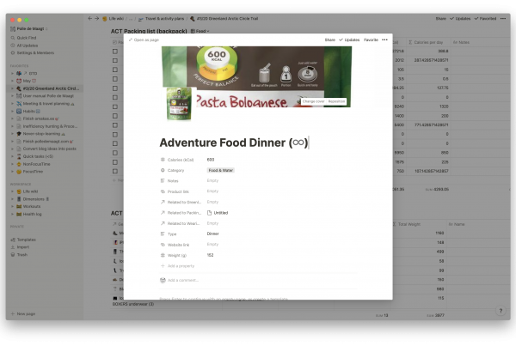Click the Calories property number icon

pos(163,160)
